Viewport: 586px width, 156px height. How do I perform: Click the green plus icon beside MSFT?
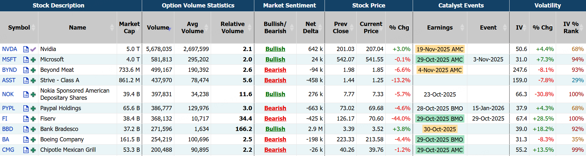33,60
